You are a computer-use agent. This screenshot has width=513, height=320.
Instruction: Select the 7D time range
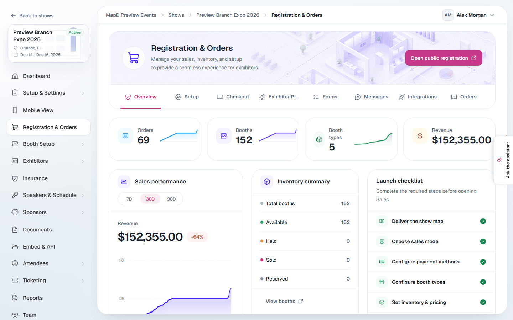click(x=129, y=199)
